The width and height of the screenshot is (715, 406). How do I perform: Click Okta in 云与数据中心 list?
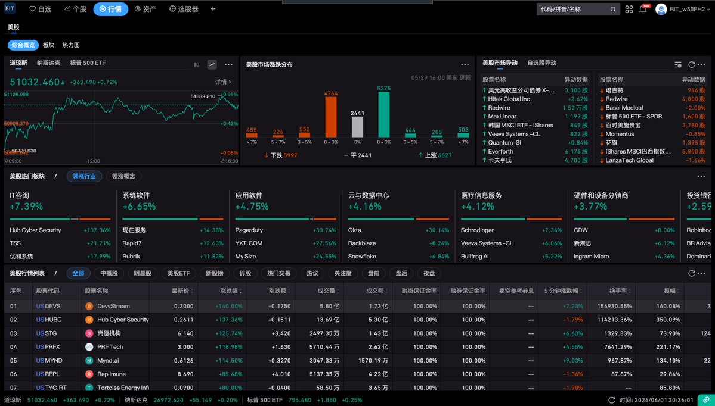click(354, 230)
